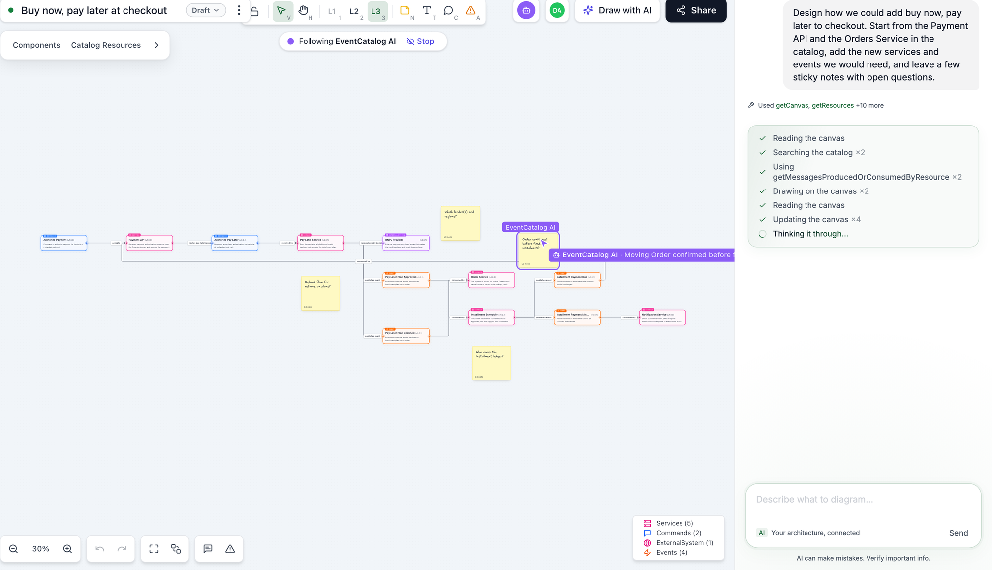Click the green DA user avatar
The height and width of the screenshot is (570, 992).
(557, 10)
